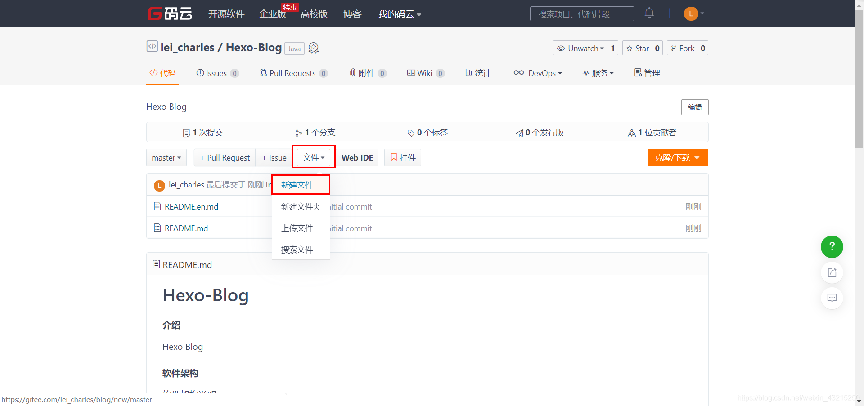Click the page vertical scrollbar
Screen dimensions: 864x406
[x=859, y=78]
